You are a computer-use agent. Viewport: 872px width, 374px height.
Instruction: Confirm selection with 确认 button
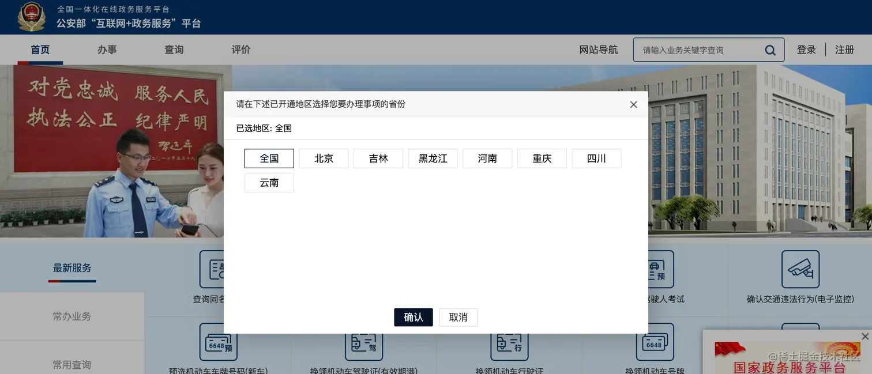pyautogui.click(x=414, y=317)
